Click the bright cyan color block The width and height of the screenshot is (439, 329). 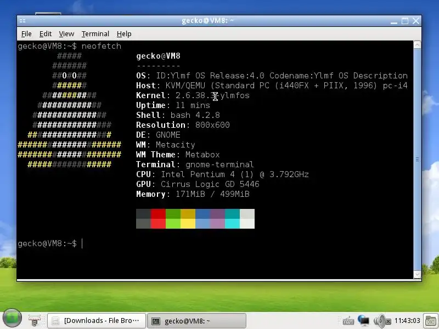(232, 224)
